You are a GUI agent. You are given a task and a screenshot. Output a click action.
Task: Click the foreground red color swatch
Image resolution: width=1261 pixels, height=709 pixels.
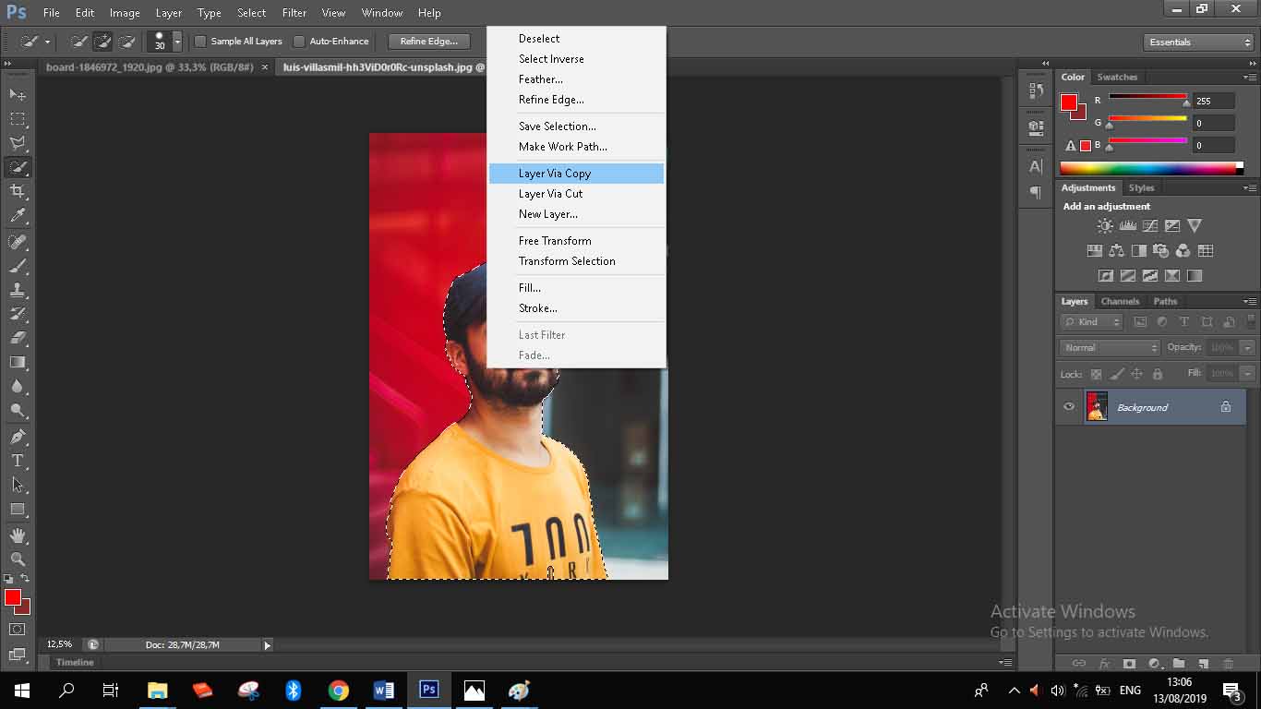pos(11,597)
